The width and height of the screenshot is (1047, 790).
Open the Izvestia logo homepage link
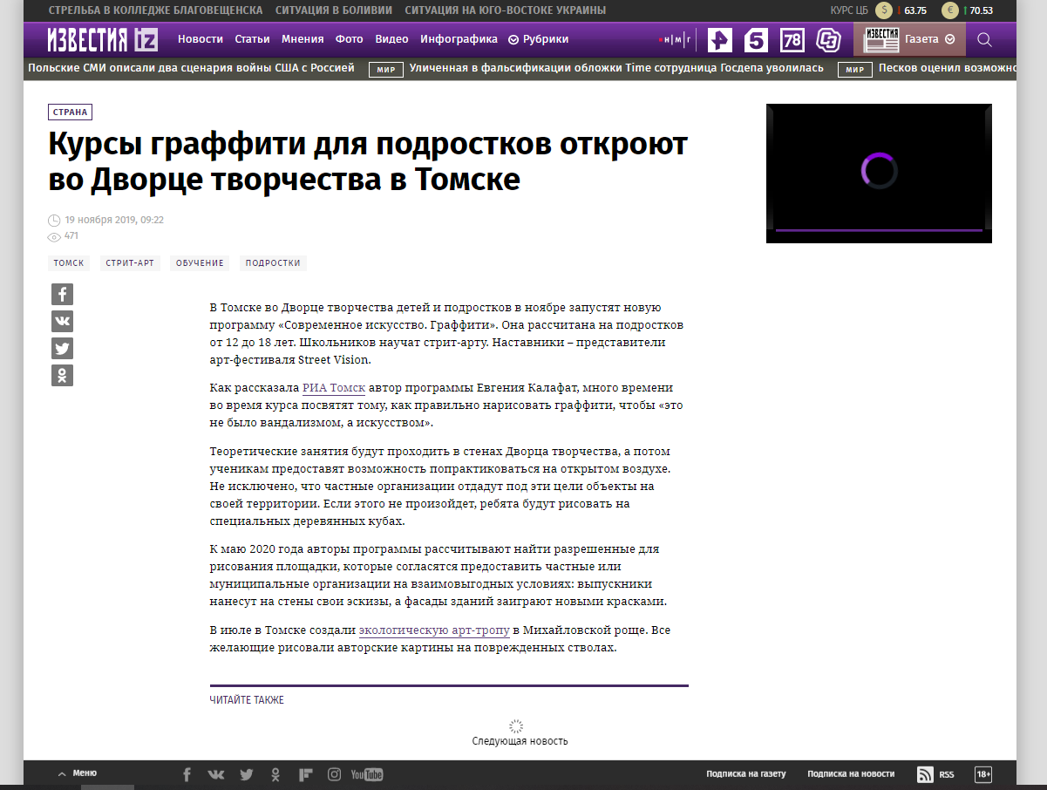pos(103,39)
